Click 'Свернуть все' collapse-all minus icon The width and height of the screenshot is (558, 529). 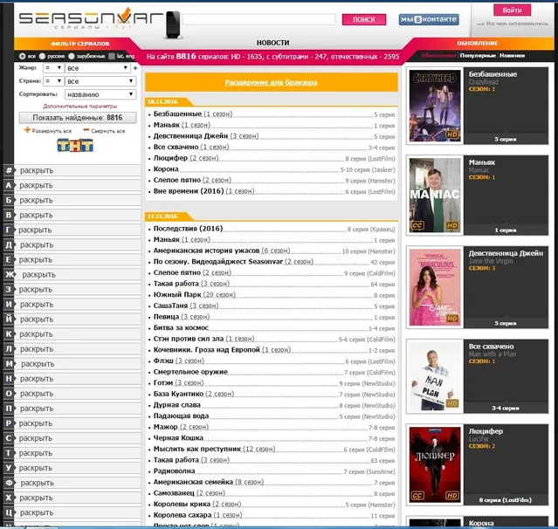[x=85, y=131]
